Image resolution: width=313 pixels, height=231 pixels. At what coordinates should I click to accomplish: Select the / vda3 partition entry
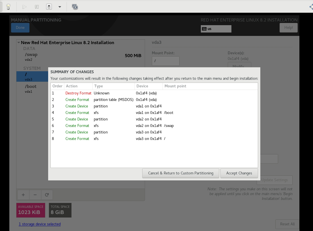pos(32,77)
